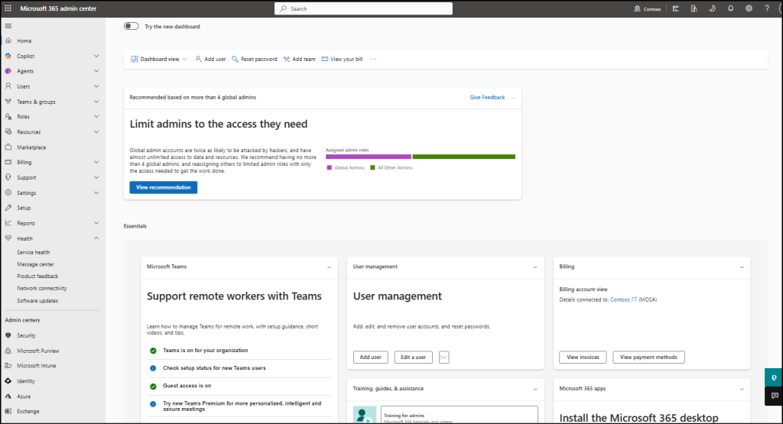Click the Exchange icon in sidebar
Screen dimensions: 783x424
[8, 412]
